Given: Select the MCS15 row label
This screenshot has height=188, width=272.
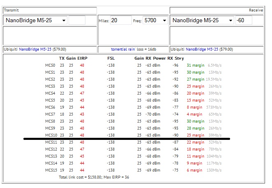Looking at the screenshot, I should point(51,170).
